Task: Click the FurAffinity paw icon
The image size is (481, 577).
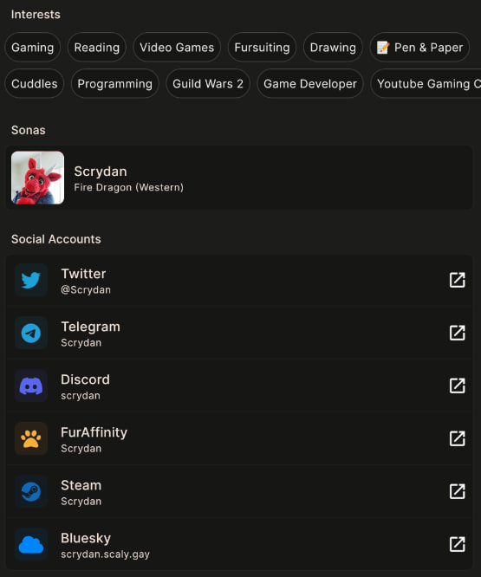Action: click(31, 438)
